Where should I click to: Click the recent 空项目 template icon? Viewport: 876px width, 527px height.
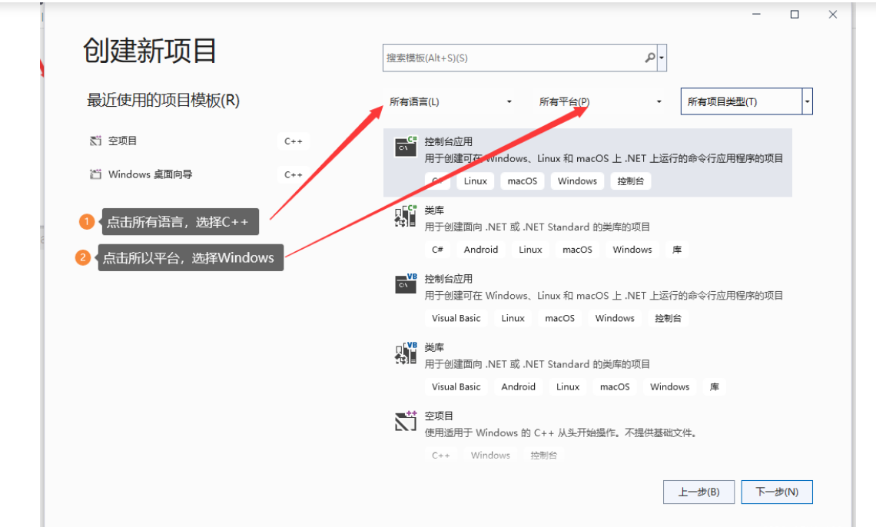coord(95,141)
